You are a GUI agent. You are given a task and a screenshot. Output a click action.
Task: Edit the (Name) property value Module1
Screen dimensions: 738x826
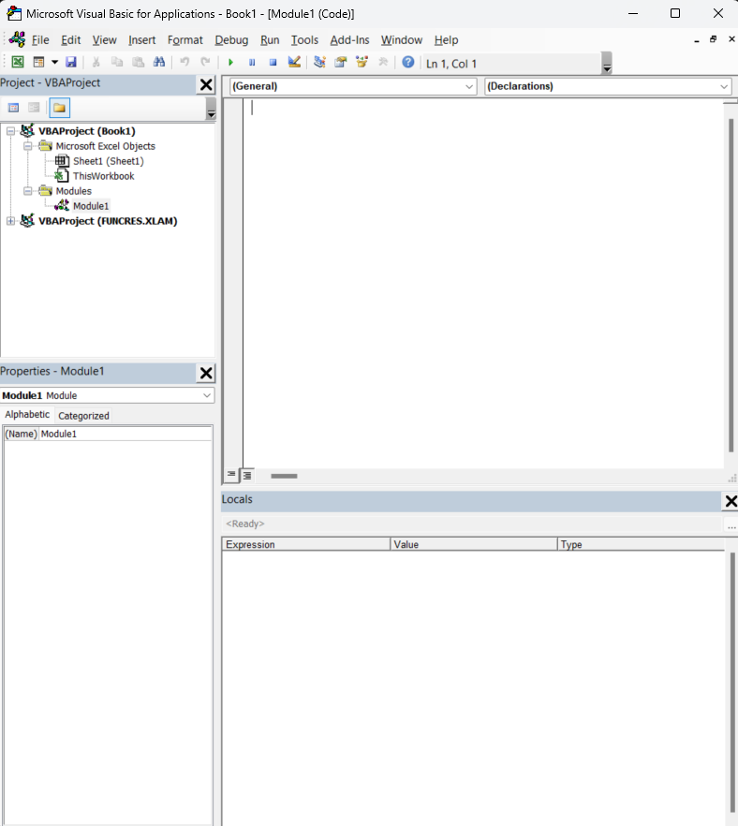pos(125,434)
